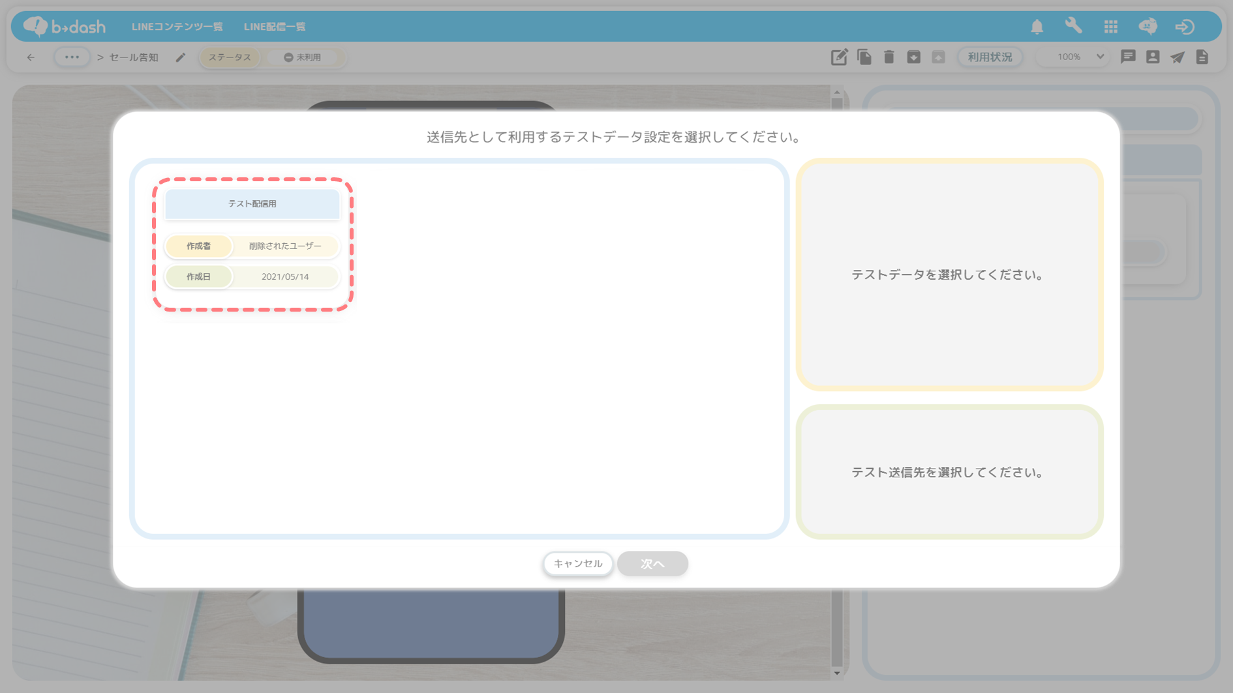
Task: Click the テスト送信先を選択してください panel
Action: click(x=949, y=472)
